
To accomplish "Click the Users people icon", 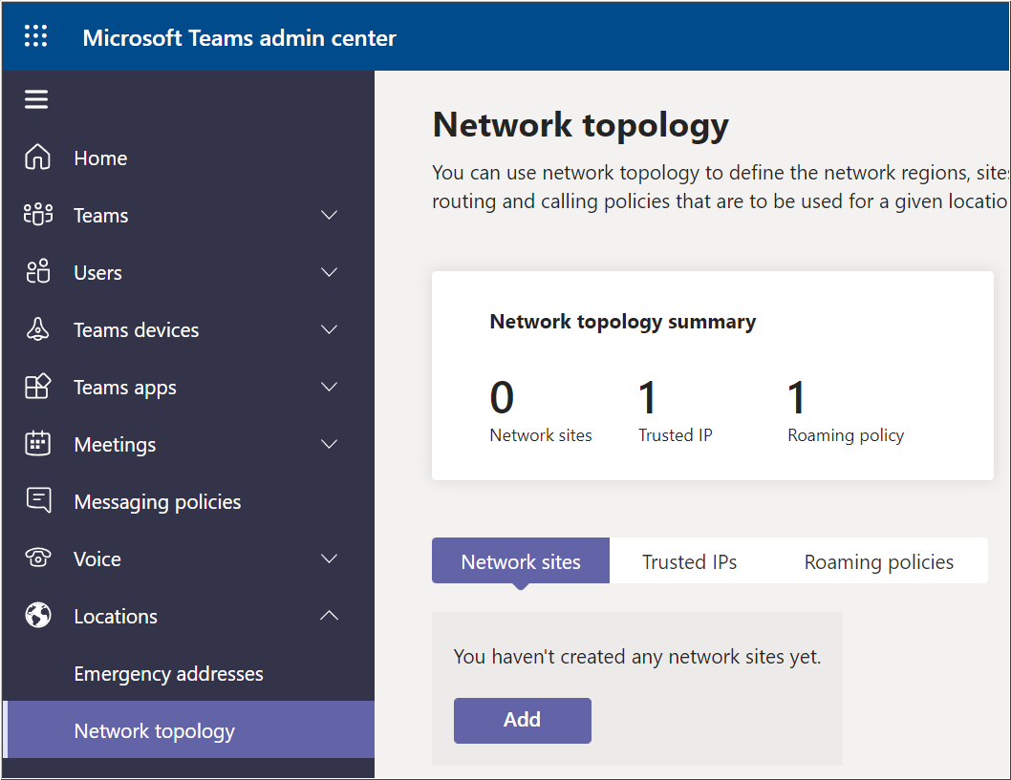I will pos(38,272).
